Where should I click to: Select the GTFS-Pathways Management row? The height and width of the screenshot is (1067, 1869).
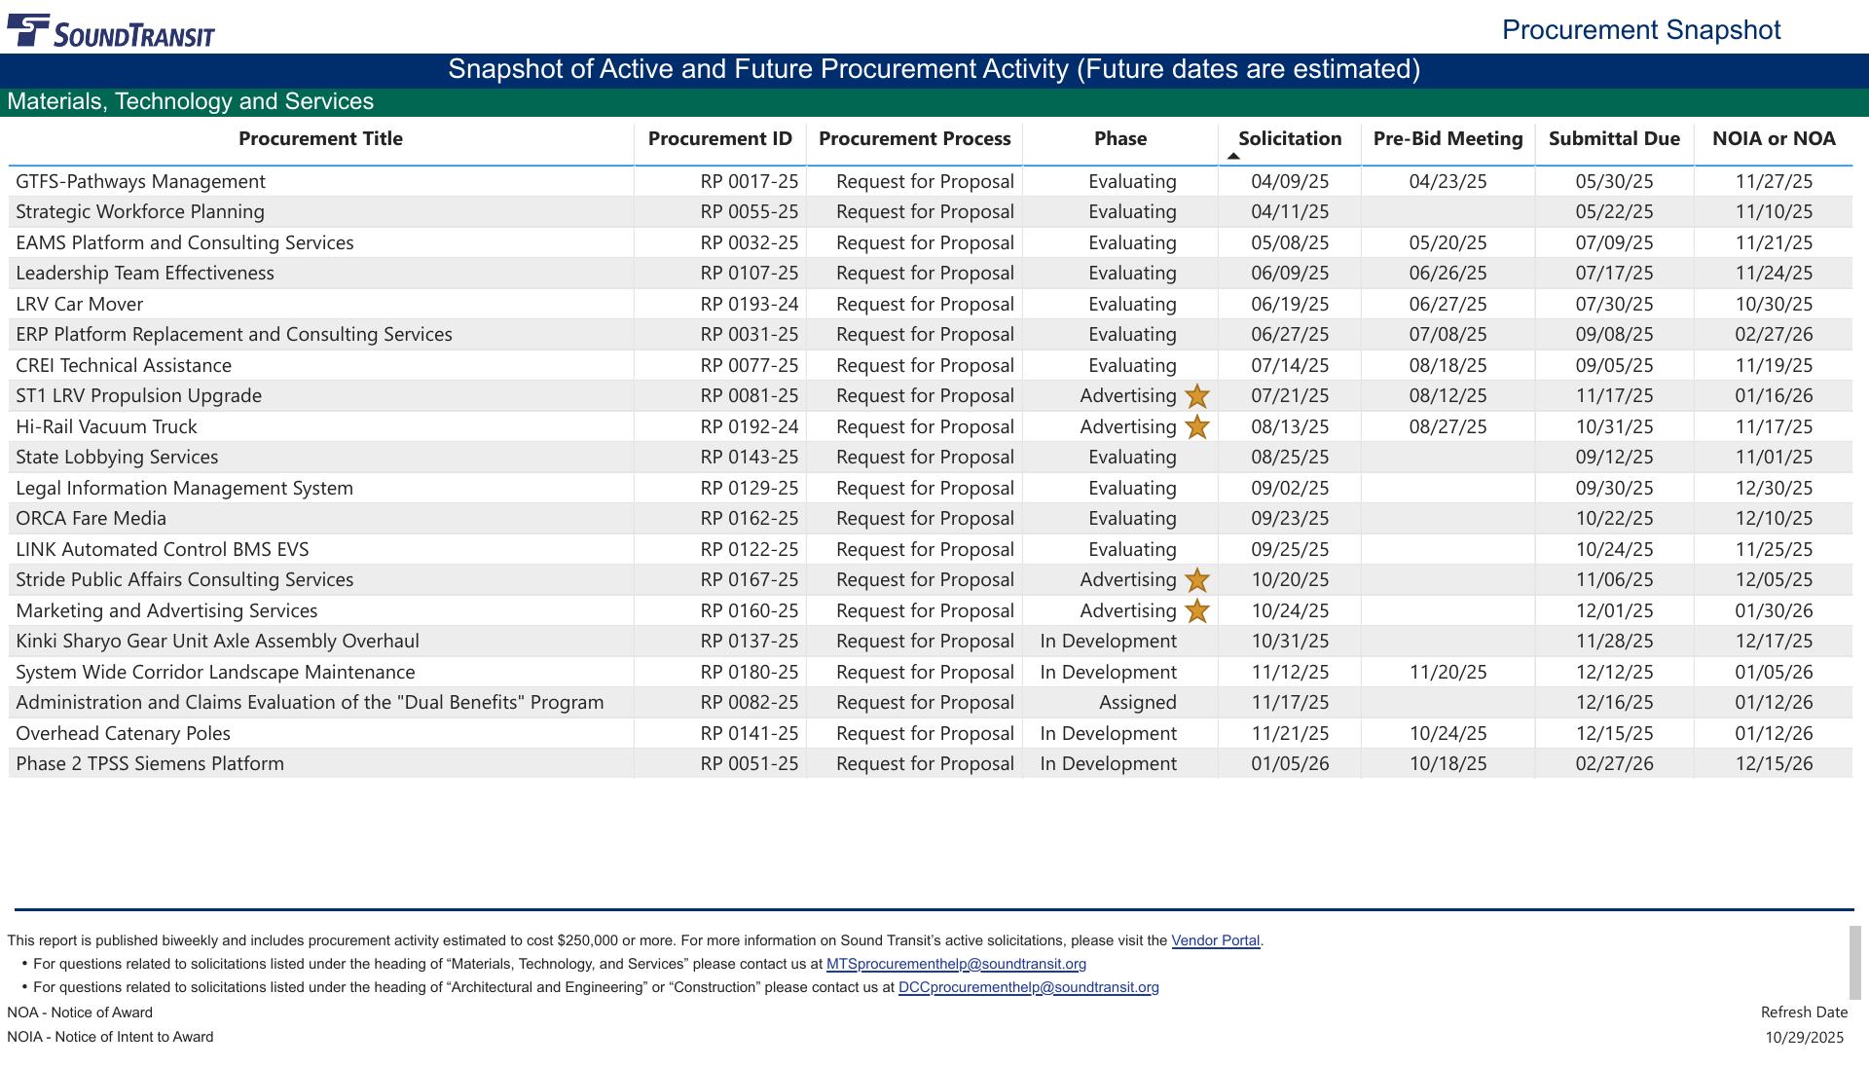pyautogui.click(x=140, y=182)
